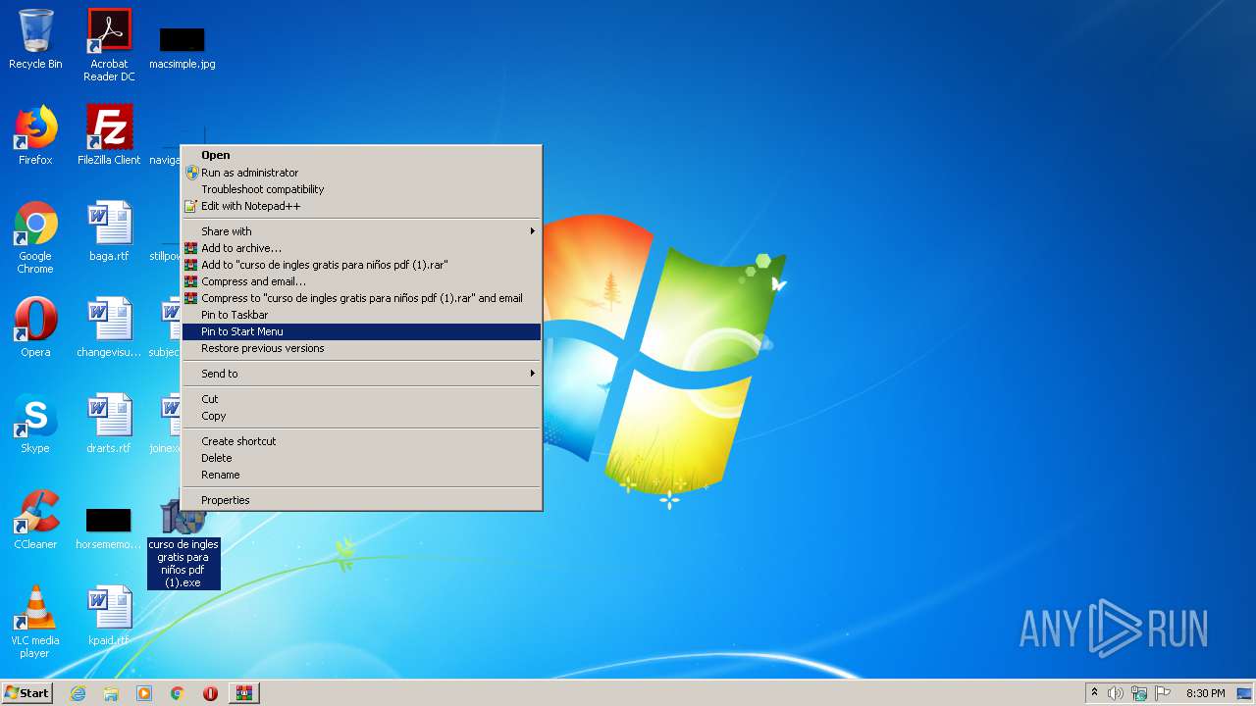
Task: Select the VLC media player shortcut
Action: [35, 622]
